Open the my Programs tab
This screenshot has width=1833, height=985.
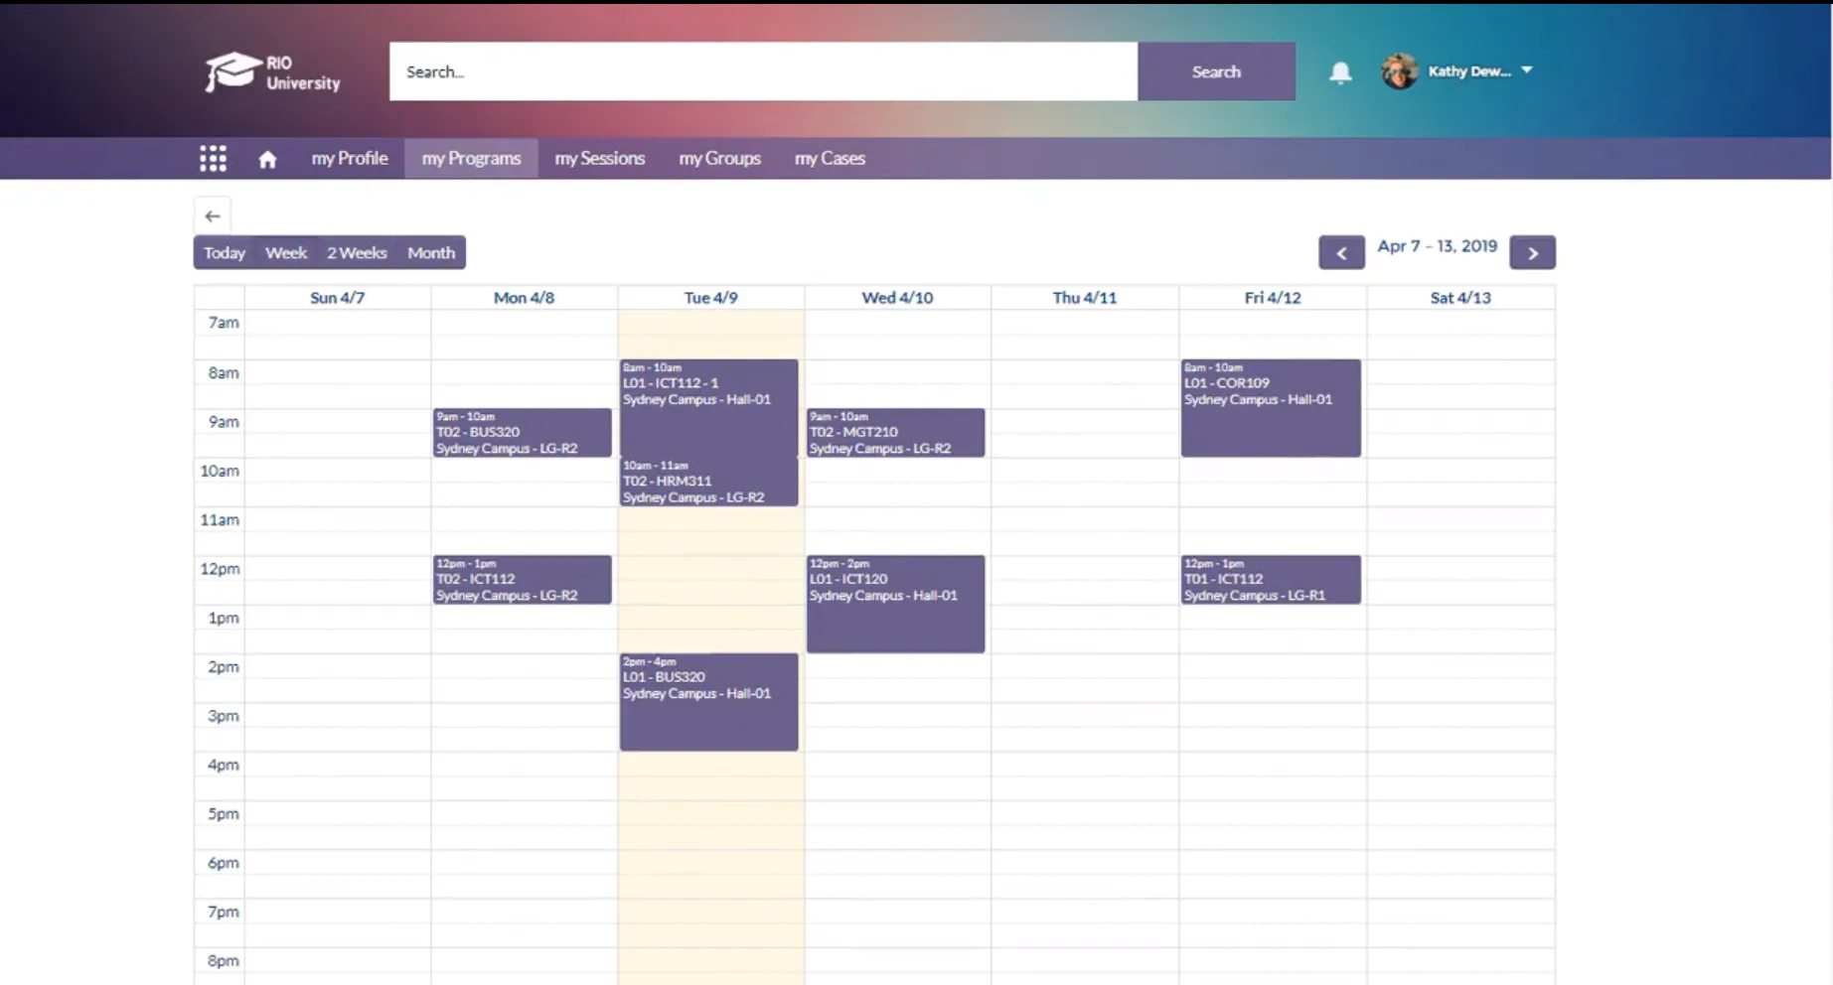[x=471, y=159]
